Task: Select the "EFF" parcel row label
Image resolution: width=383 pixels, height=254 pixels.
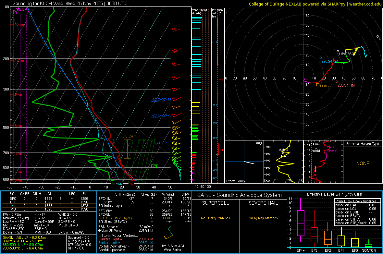Action: point(13,202)
